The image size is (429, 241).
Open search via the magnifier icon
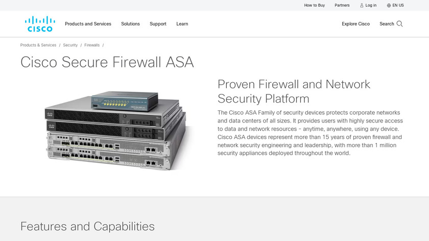point(399,24)
